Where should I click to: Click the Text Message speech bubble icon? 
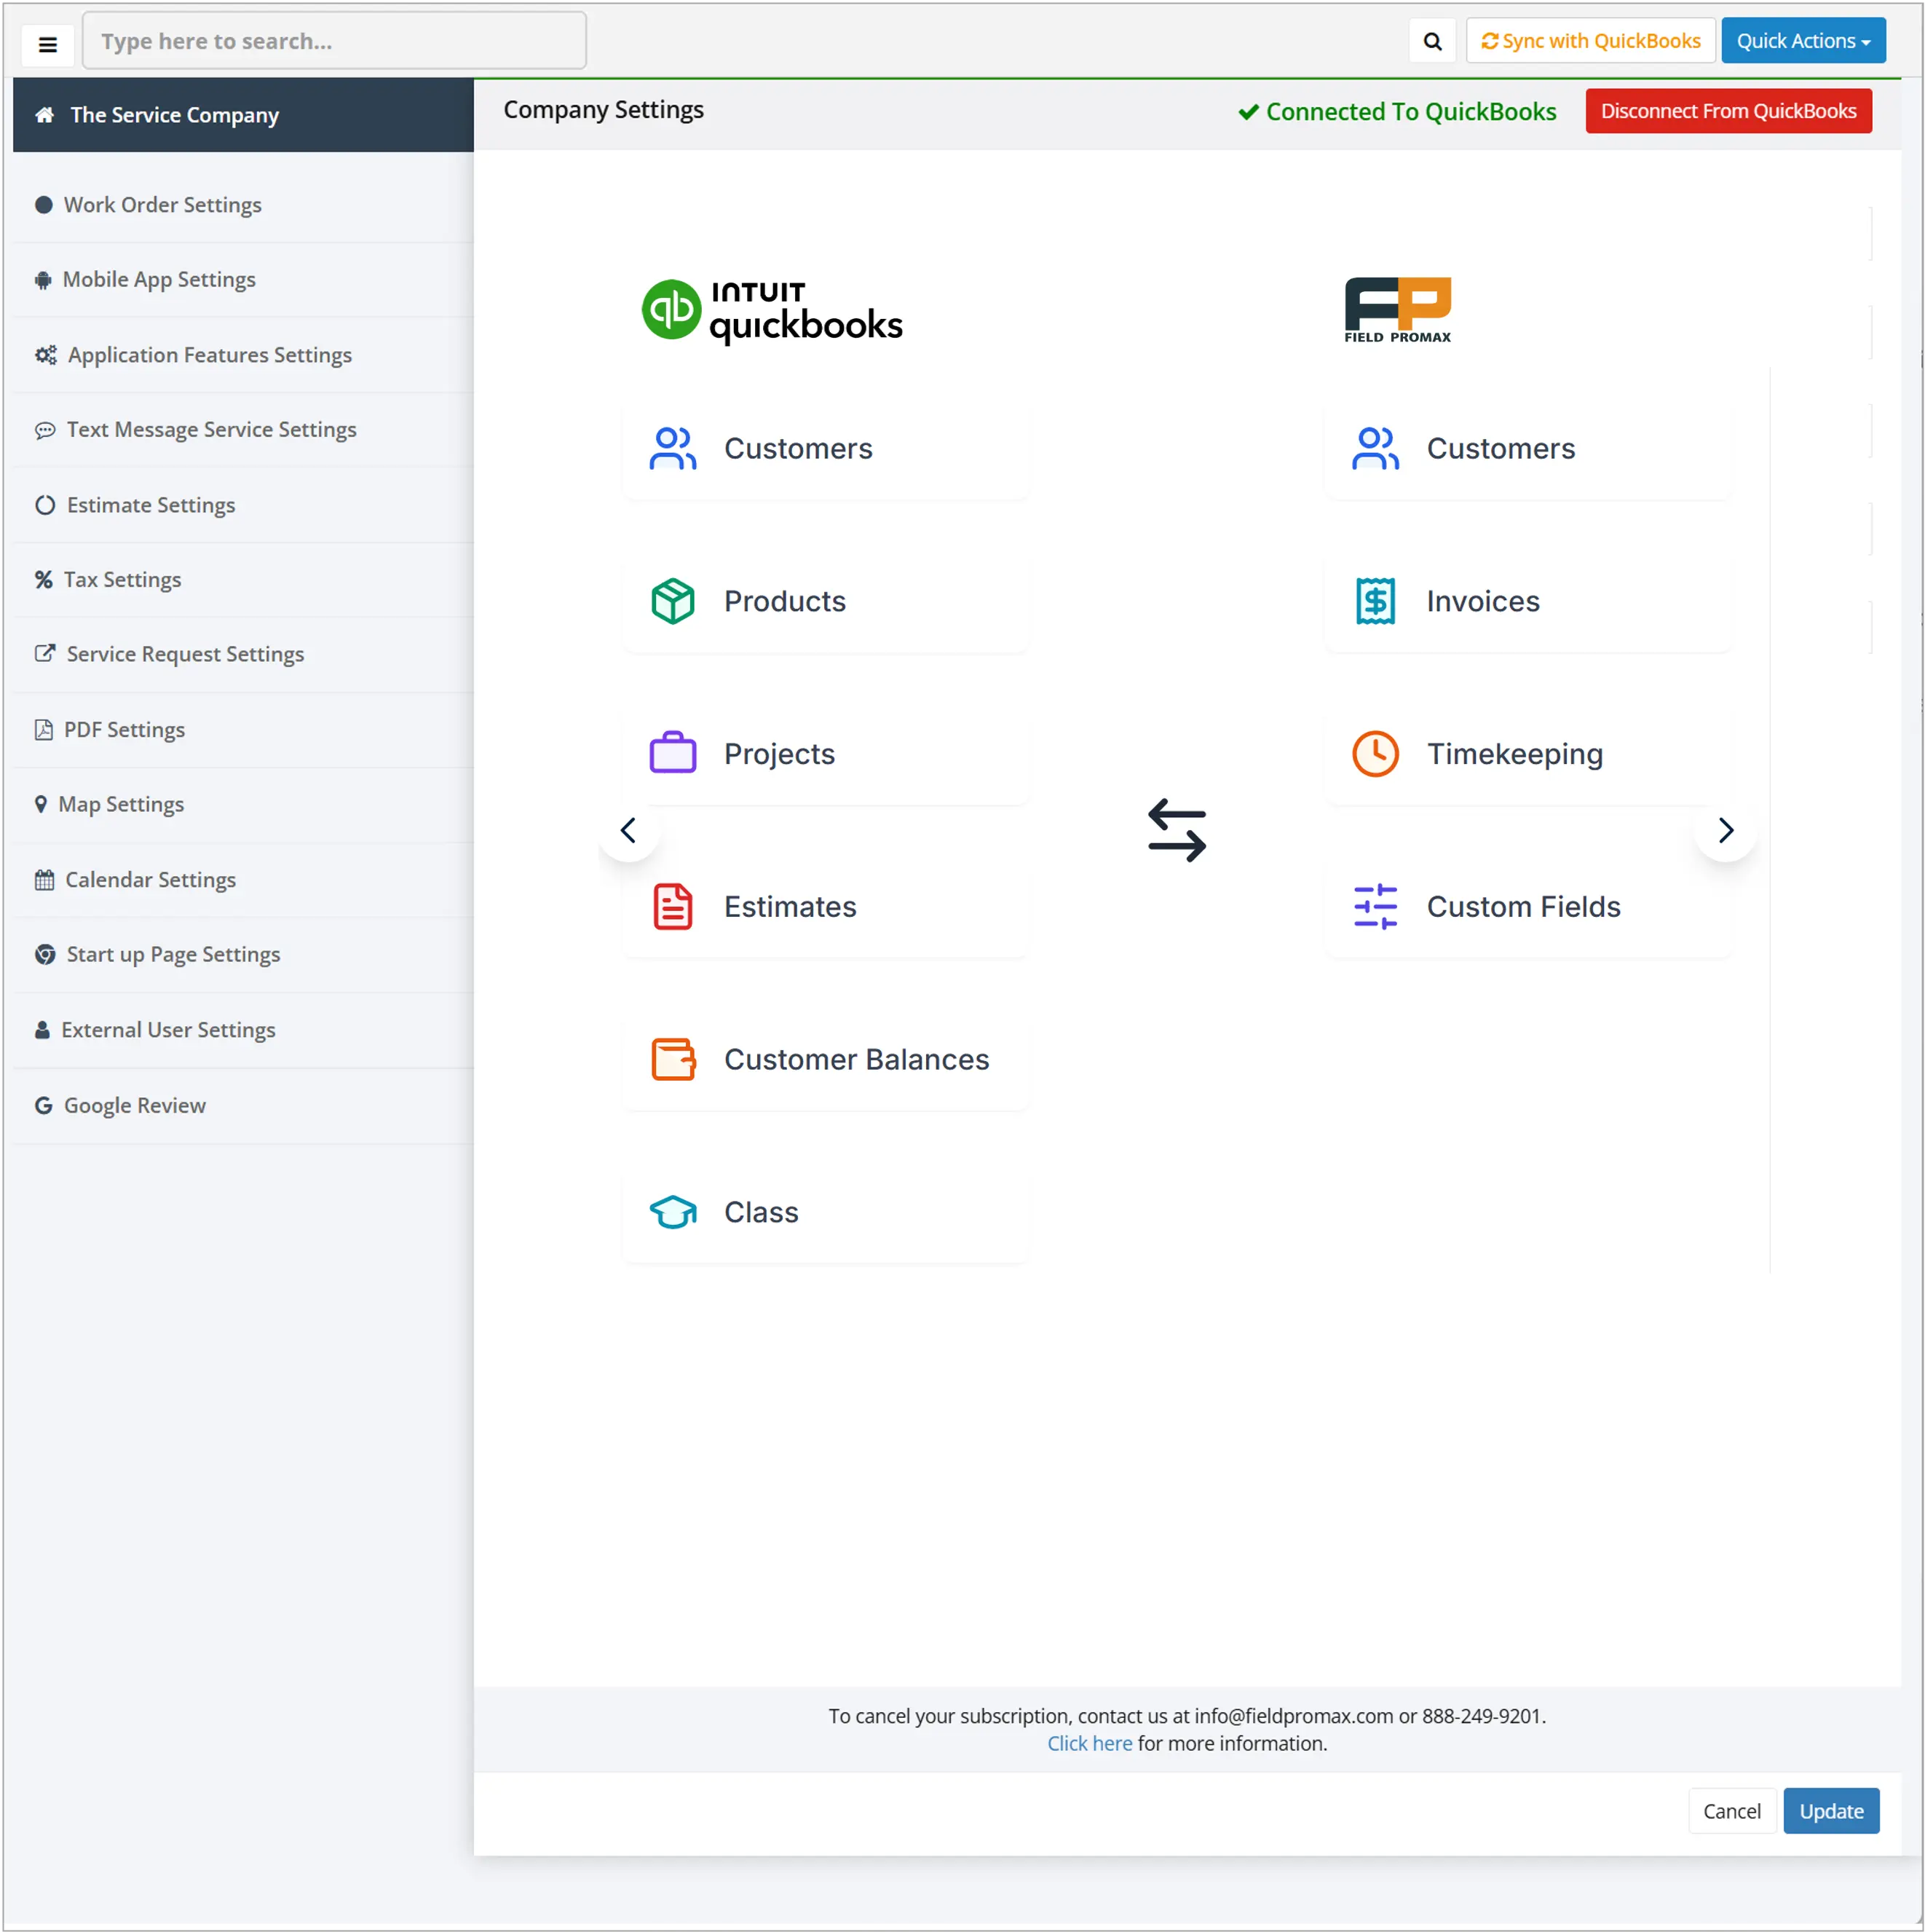pos(45,430)
